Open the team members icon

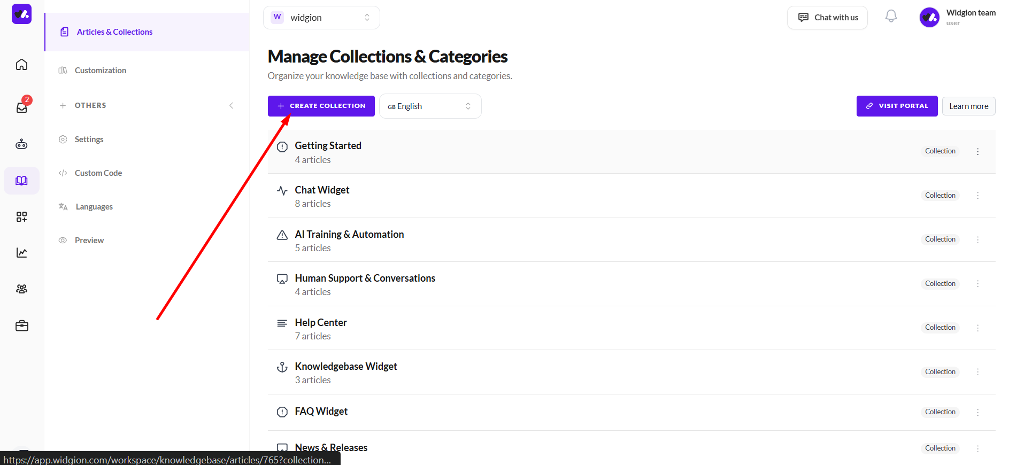(x=21, y=289)
